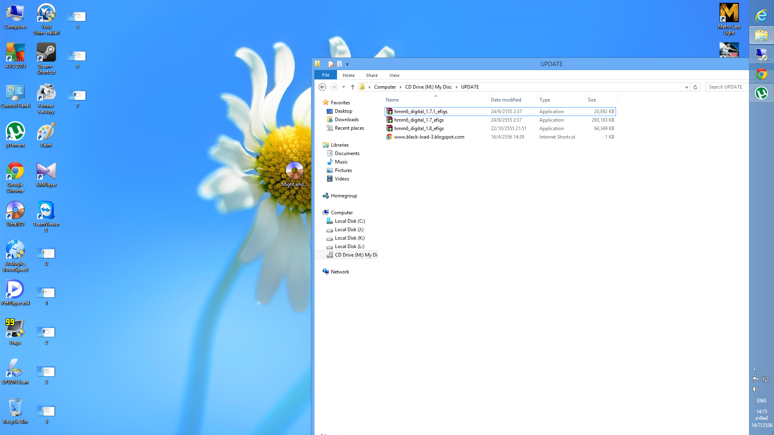
Task: Open the recent locations dropdown arrow
Action: [343, 87]
